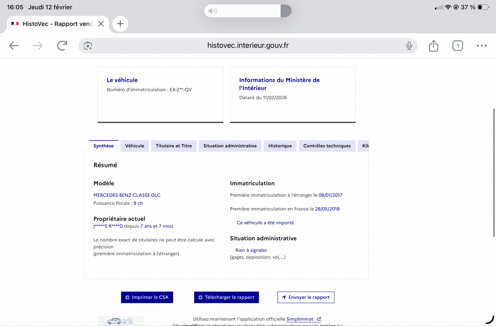
Task: Click Imprimer le CSA button
Action: click(147, 297)
